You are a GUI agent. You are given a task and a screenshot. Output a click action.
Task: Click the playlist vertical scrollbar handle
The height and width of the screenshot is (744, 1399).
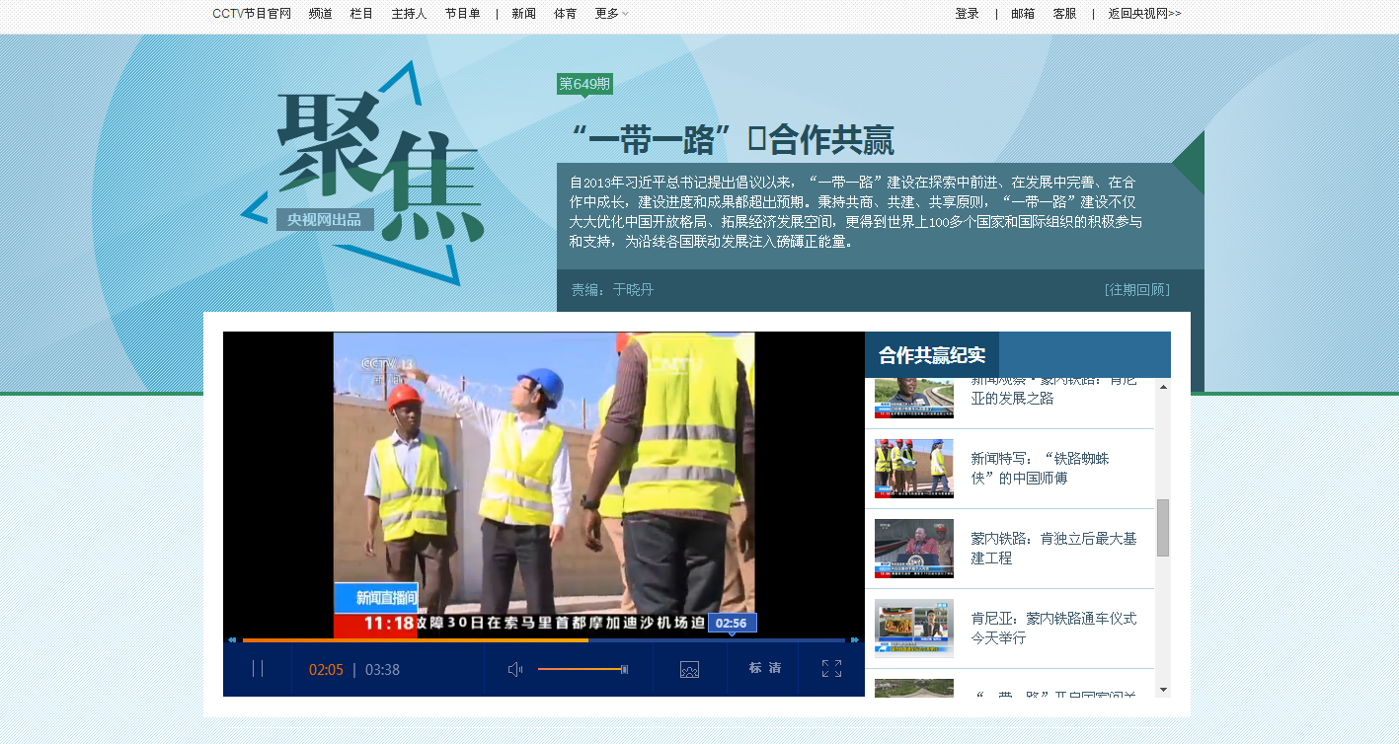1163,527
